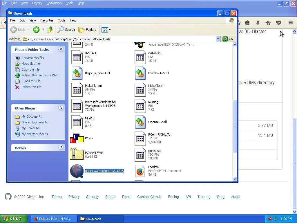Click the Firefox bookmarks list icon

[x=247, y=23]
